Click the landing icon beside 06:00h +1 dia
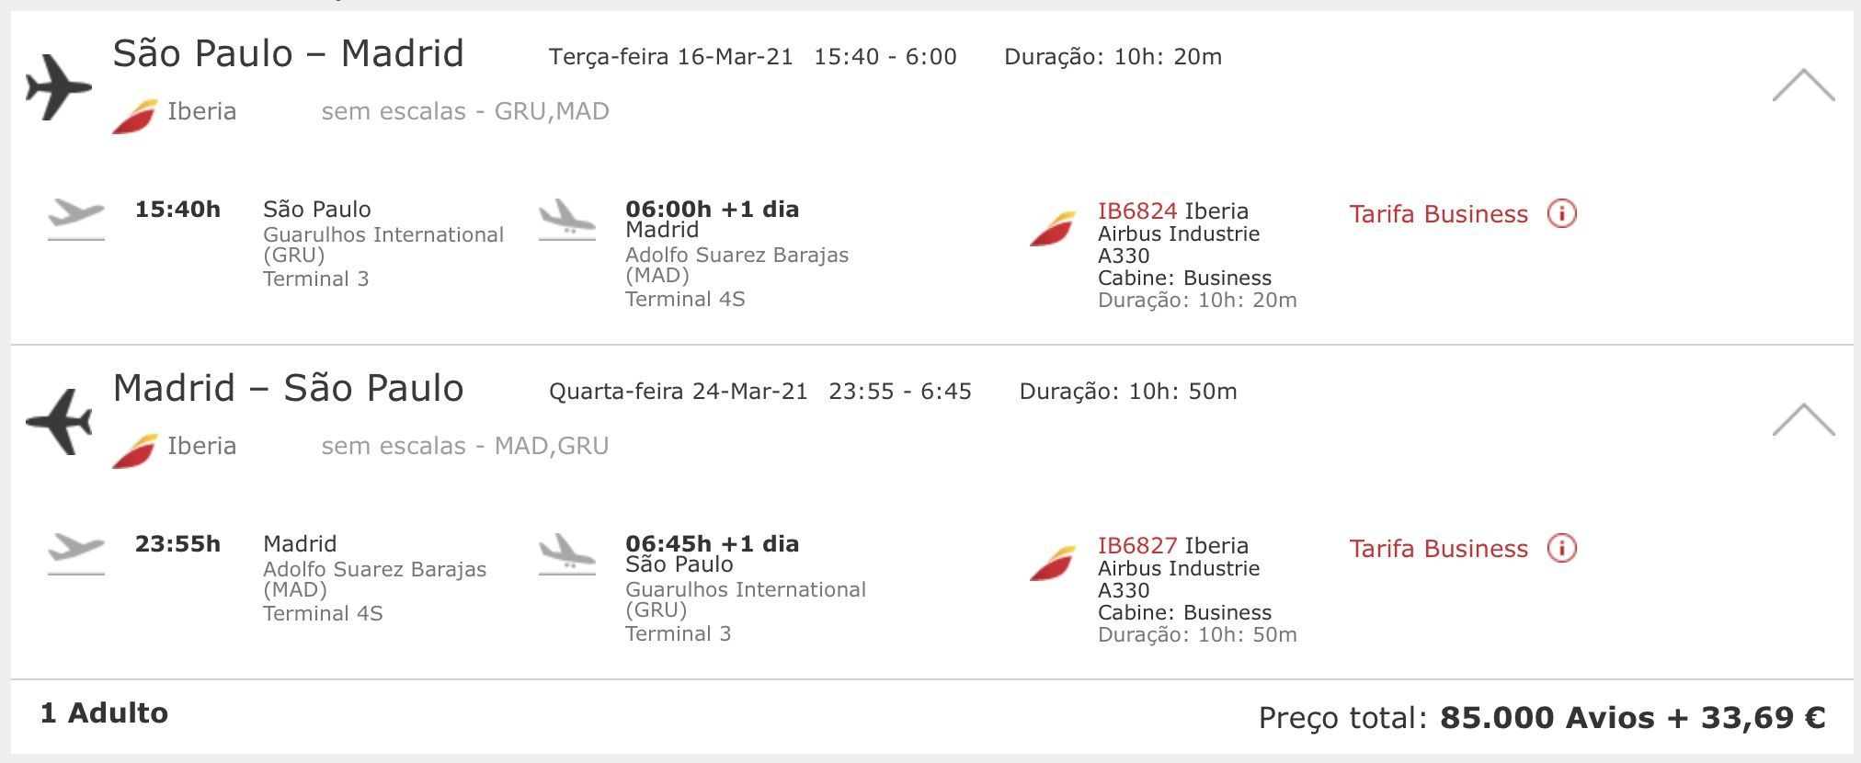Image resolution: width=1861 pixels, height=763 pixels. pos(567,220)
